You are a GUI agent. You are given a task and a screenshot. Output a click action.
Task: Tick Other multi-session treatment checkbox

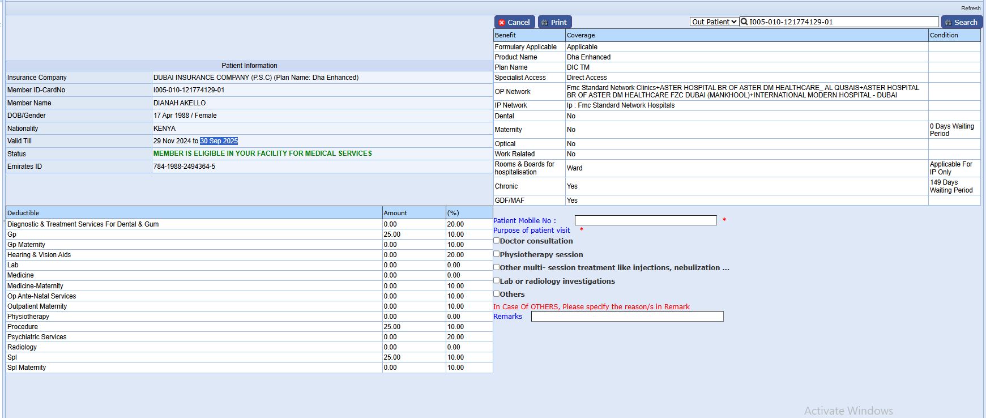(497, 267)
